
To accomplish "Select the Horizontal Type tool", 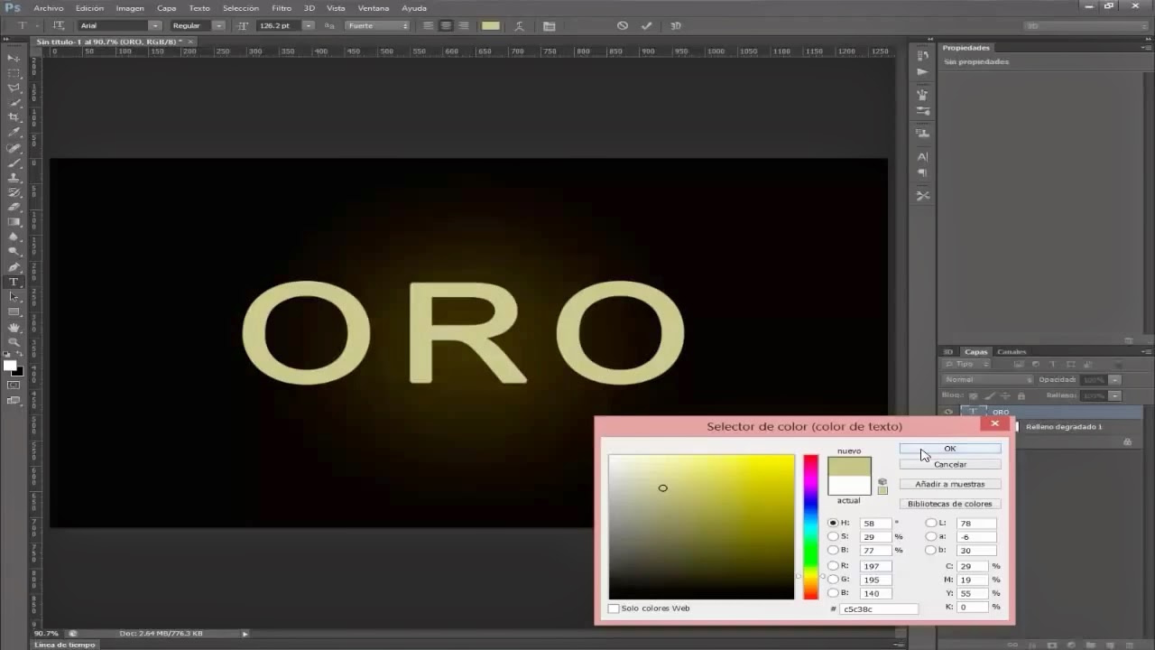I will [x=14, y=283].
